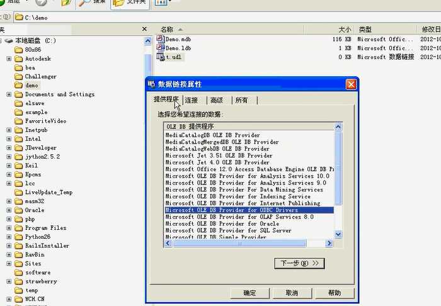Switch to the Provider tab
The image size is (441, 306).
point(166,99)
